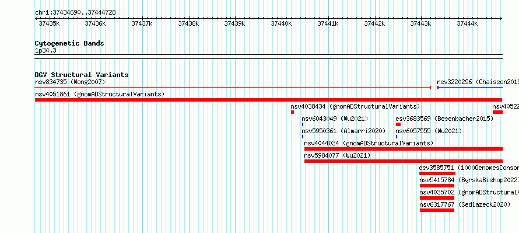Click the 37444k ruler position
This screenshot has height=233, width=519.
pos(468,23)
